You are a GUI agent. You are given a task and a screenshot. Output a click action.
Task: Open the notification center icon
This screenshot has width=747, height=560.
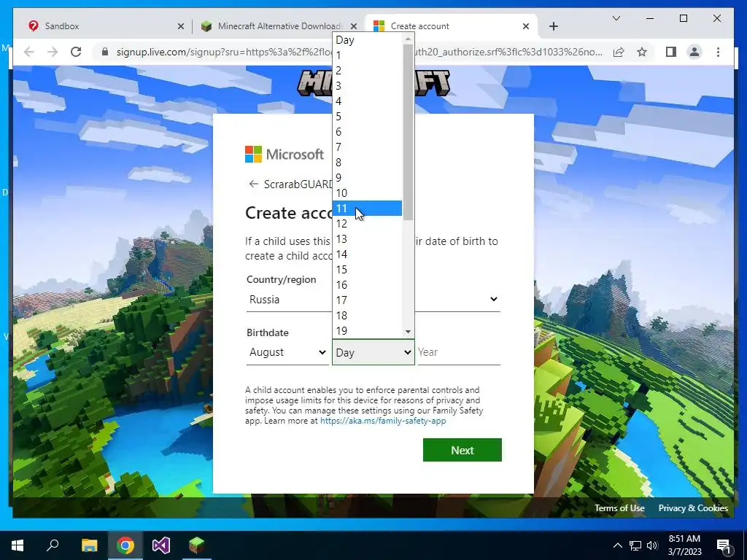tap(724, 545)
